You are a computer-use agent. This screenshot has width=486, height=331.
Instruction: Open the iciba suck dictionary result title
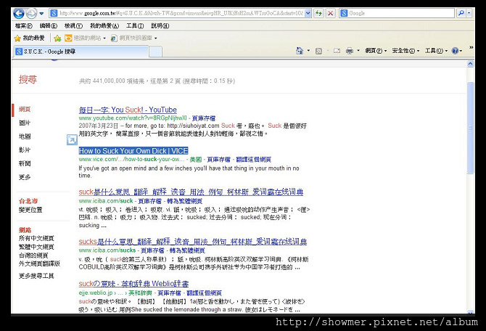(191, 192)
